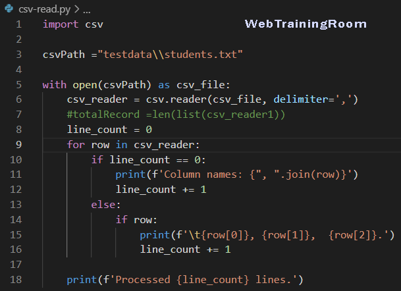Click line number 13 in gutter
This screenshot has height=291, width=401.
(16, 205)
